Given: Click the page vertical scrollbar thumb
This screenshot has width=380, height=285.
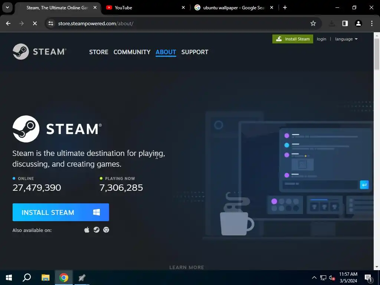Looking at the screenshot, I should [x=377, y=55].
